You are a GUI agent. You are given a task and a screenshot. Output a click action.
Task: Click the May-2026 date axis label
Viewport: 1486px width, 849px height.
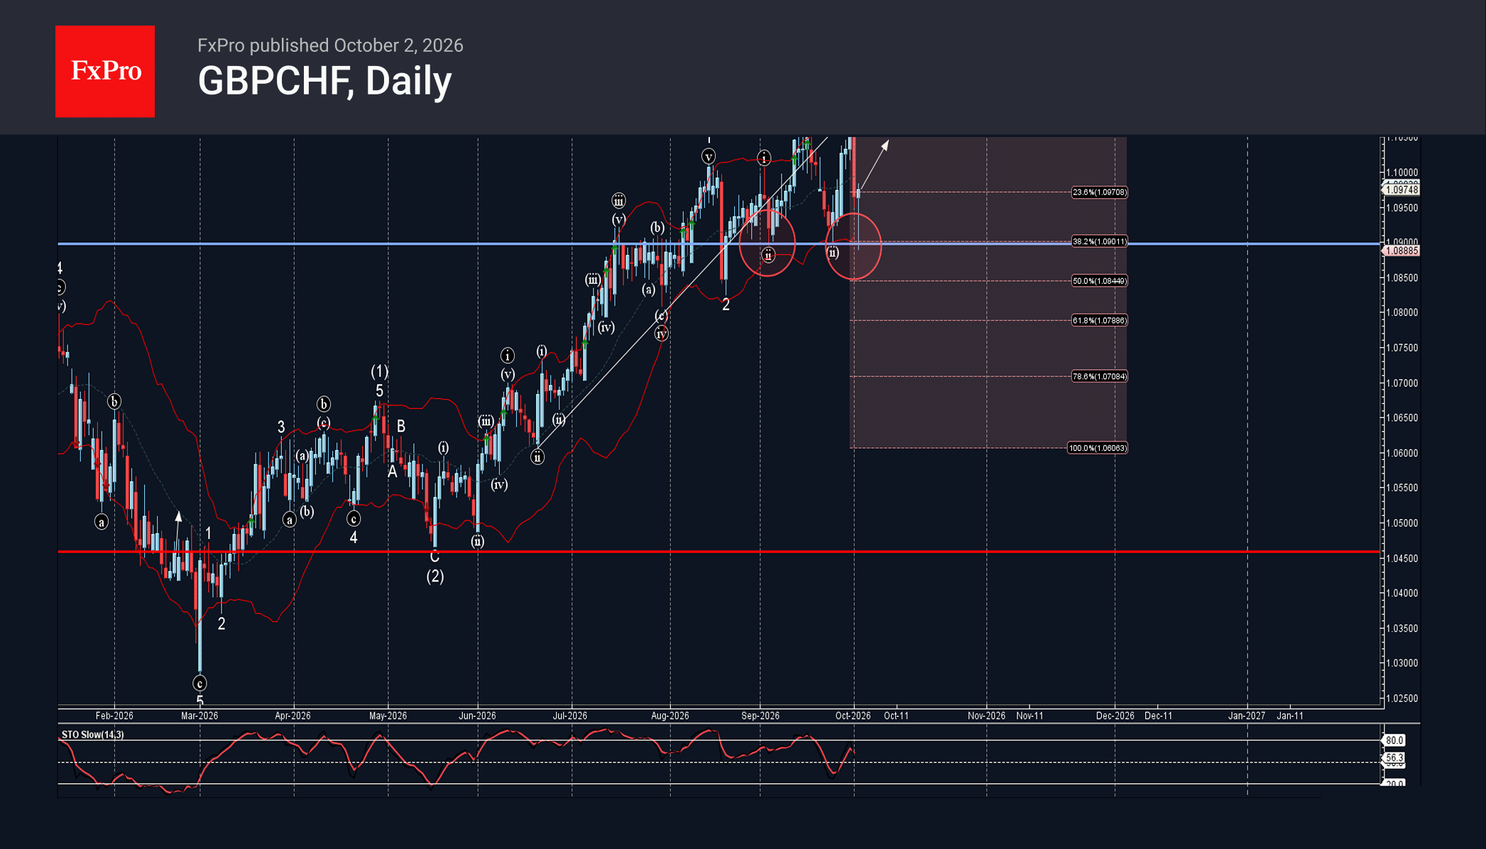[388, 716]
